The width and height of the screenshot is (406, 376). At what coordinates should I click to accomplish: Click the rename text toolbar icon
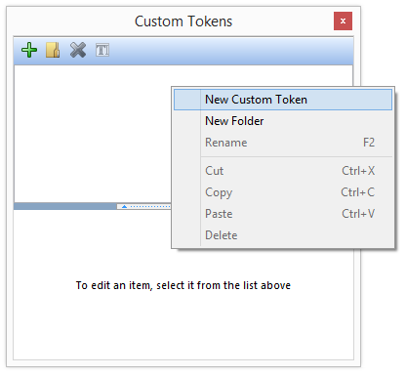102,50
